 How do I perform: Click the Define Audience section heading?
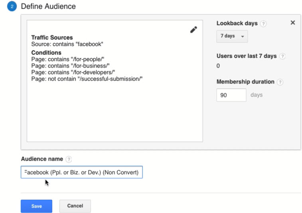click(48, 6)
